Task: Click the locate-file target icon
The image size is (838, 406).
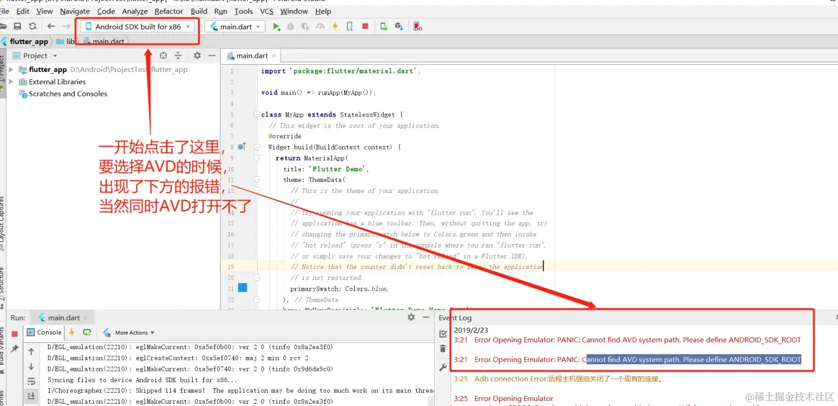Action: pos(163,56)
